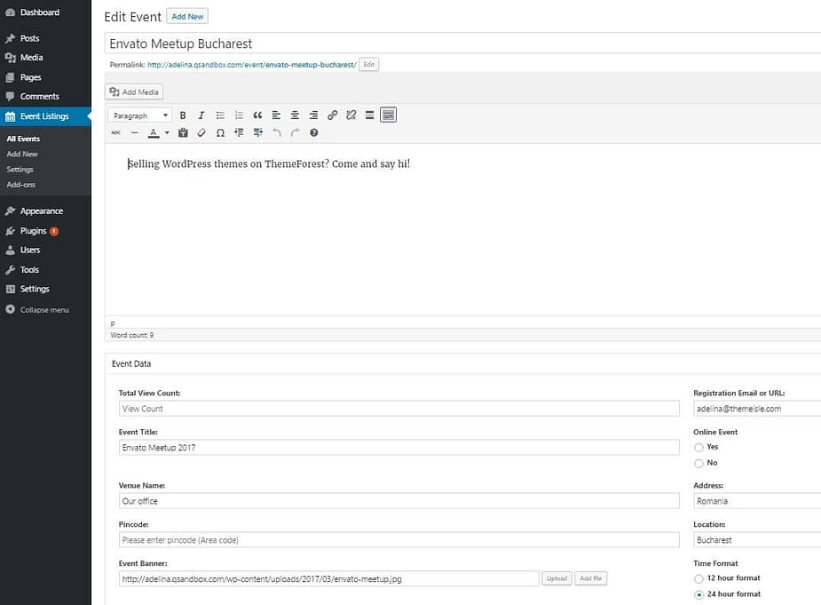This screenshot has width=821, height=605.
Task: Redo last edit
Action: [295, 132]
